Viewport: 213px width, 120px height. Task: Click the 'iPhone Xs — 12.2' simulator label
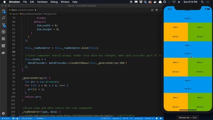188,118
